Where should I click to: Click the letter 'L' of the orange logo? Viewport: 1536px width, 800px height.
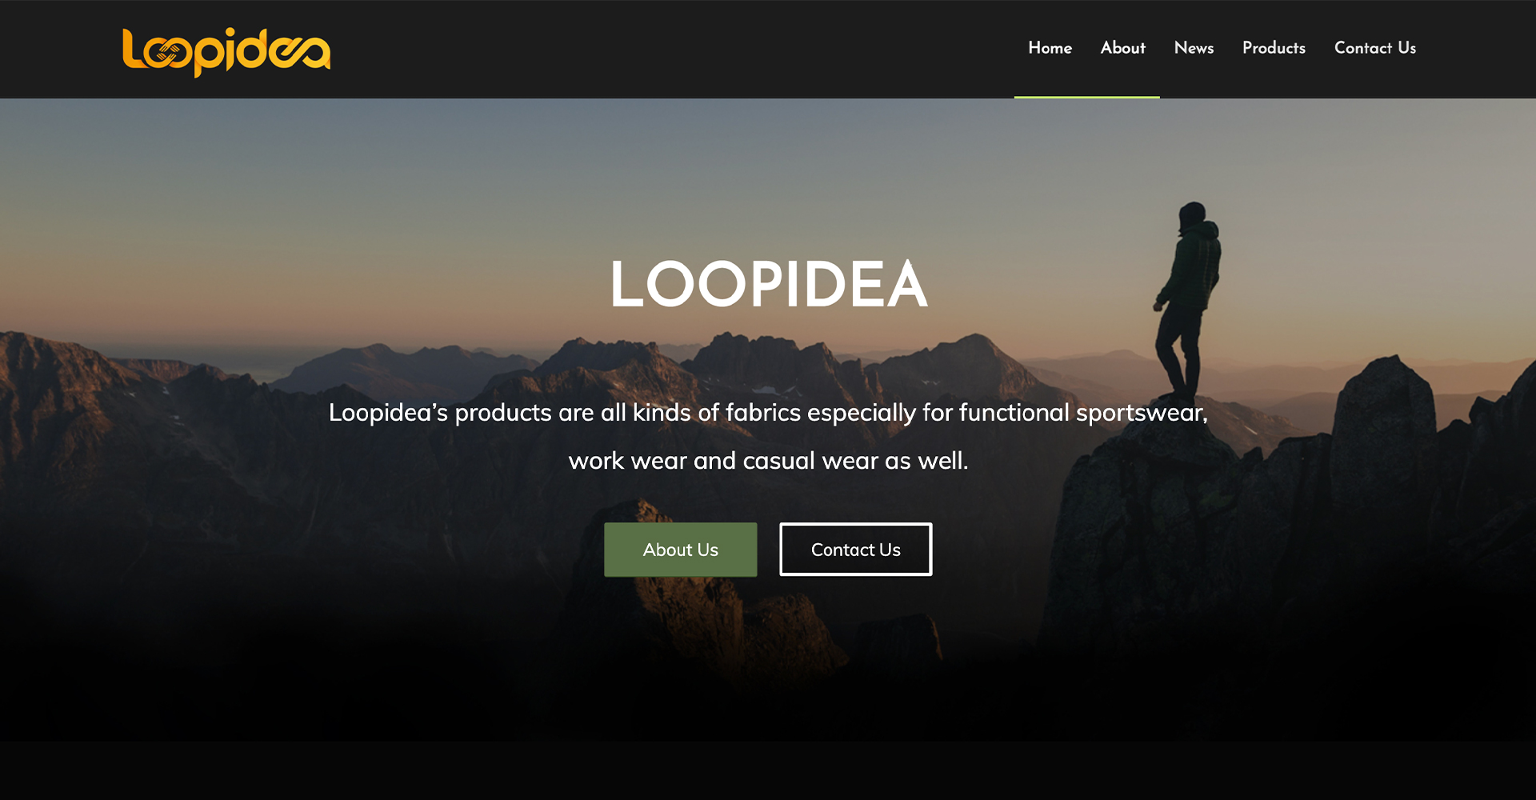point(133,49)
